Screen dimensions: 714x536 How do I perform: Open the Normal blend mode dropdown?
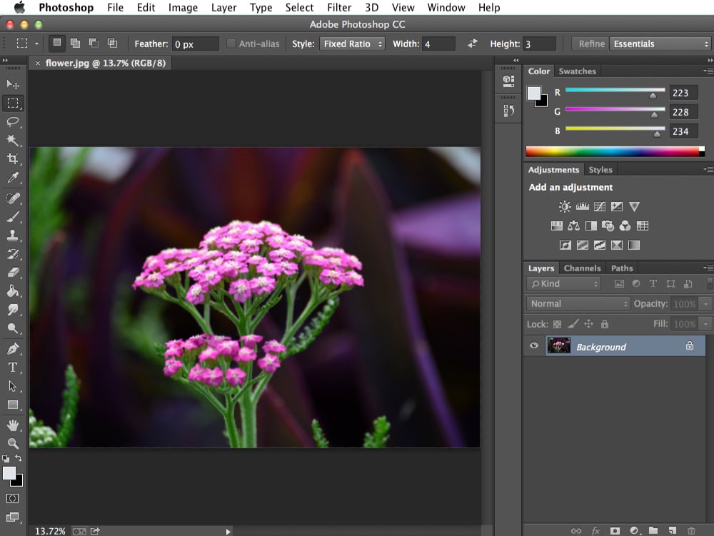pos(577,303)
